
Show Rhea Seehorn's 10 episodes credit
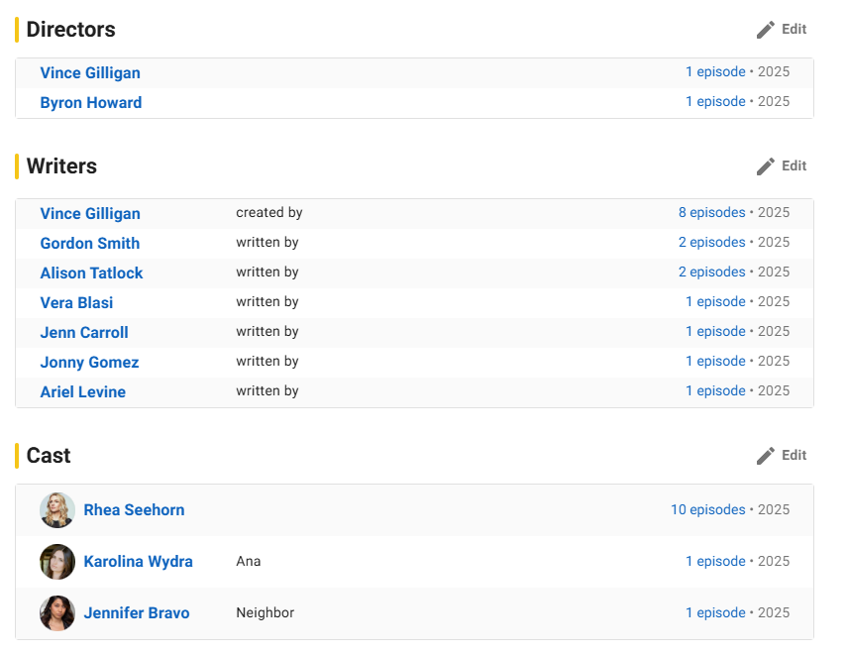coord(708,509)
